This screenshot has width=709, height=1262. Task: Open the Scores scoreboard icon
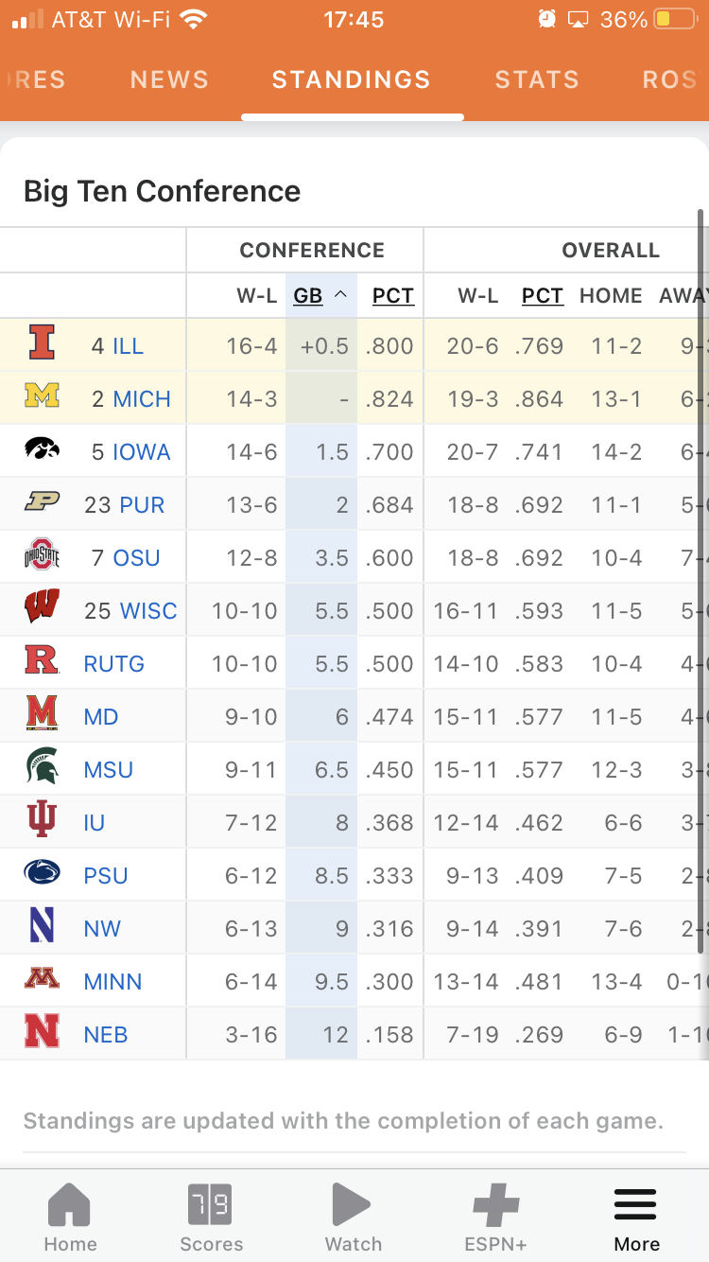(x=211, y=1206)
